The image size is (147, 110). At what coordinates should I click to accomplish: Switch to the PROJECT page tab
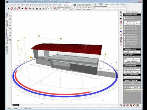(x=7, y=15)
